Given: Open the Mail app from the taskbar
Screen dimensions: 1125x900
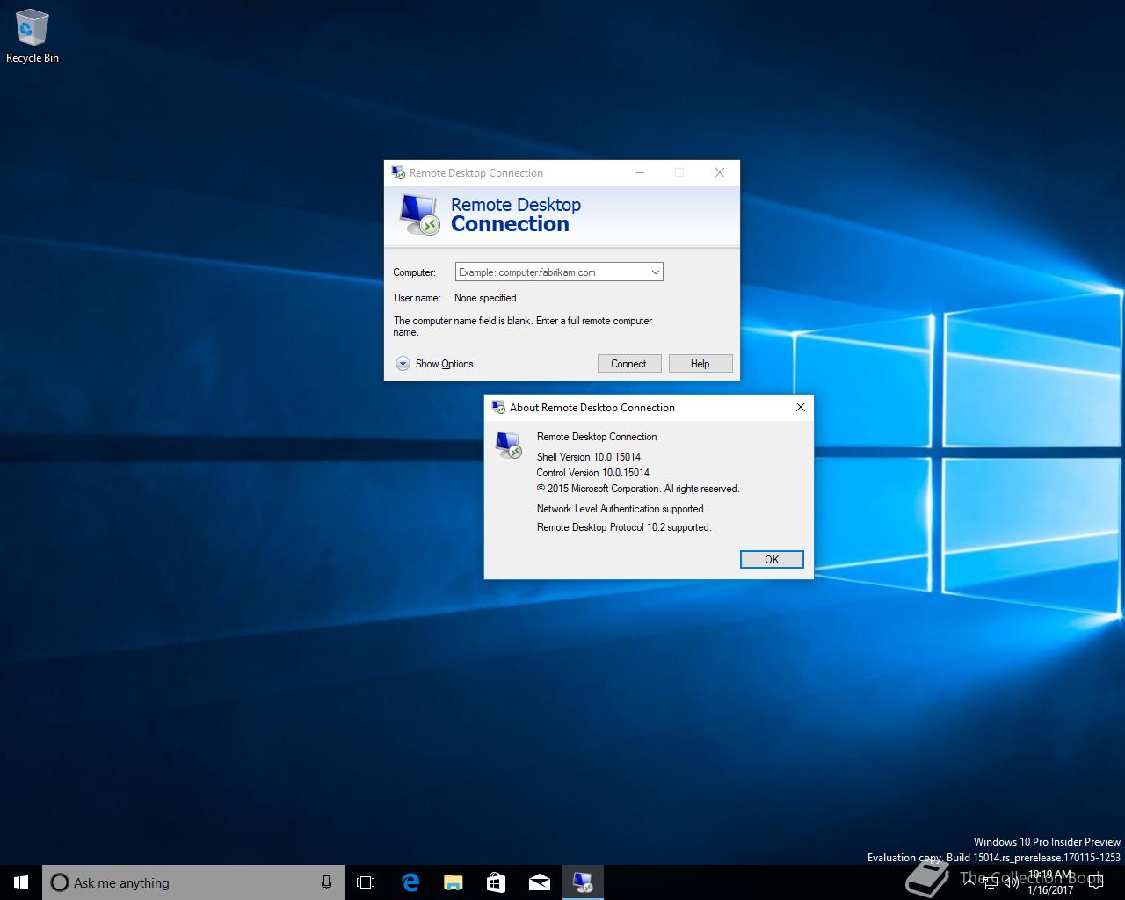Looking at the screenshot, I should pos(539,882).
